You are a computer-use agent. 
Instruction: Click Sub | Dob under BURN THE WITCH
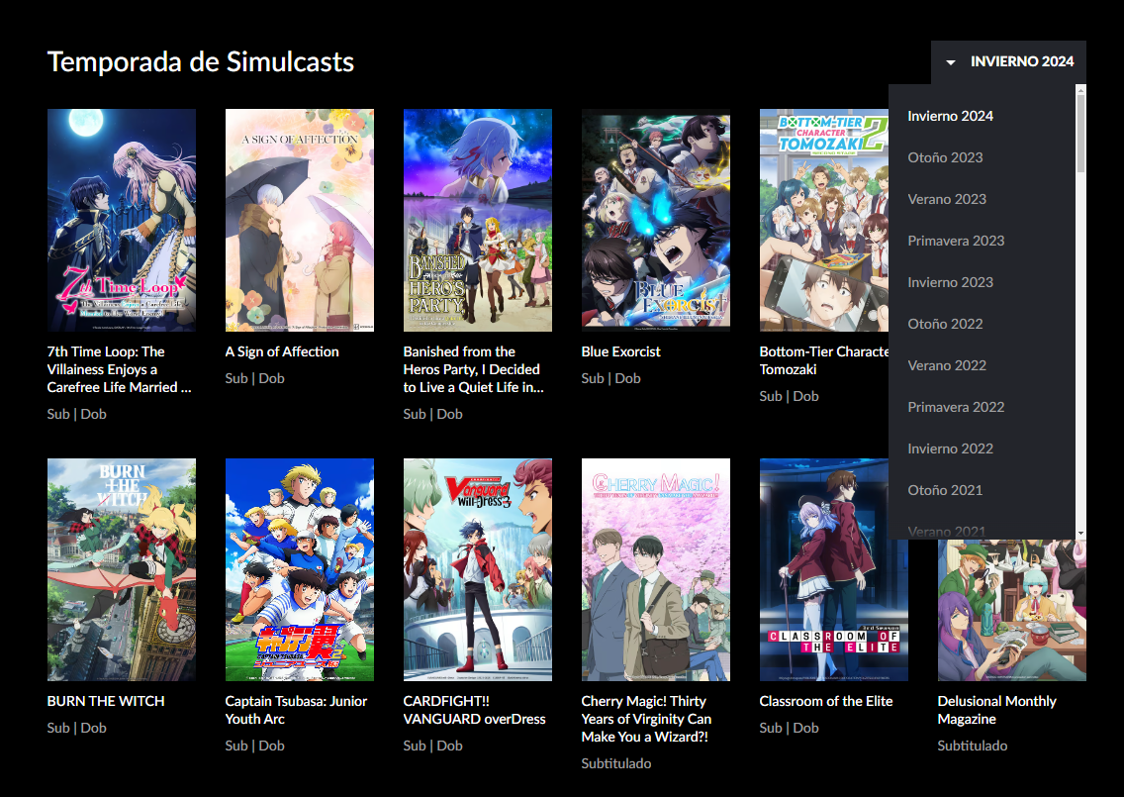[77, 728]
